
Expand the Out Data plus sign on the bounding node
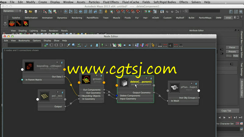click(x=63, y=77)
